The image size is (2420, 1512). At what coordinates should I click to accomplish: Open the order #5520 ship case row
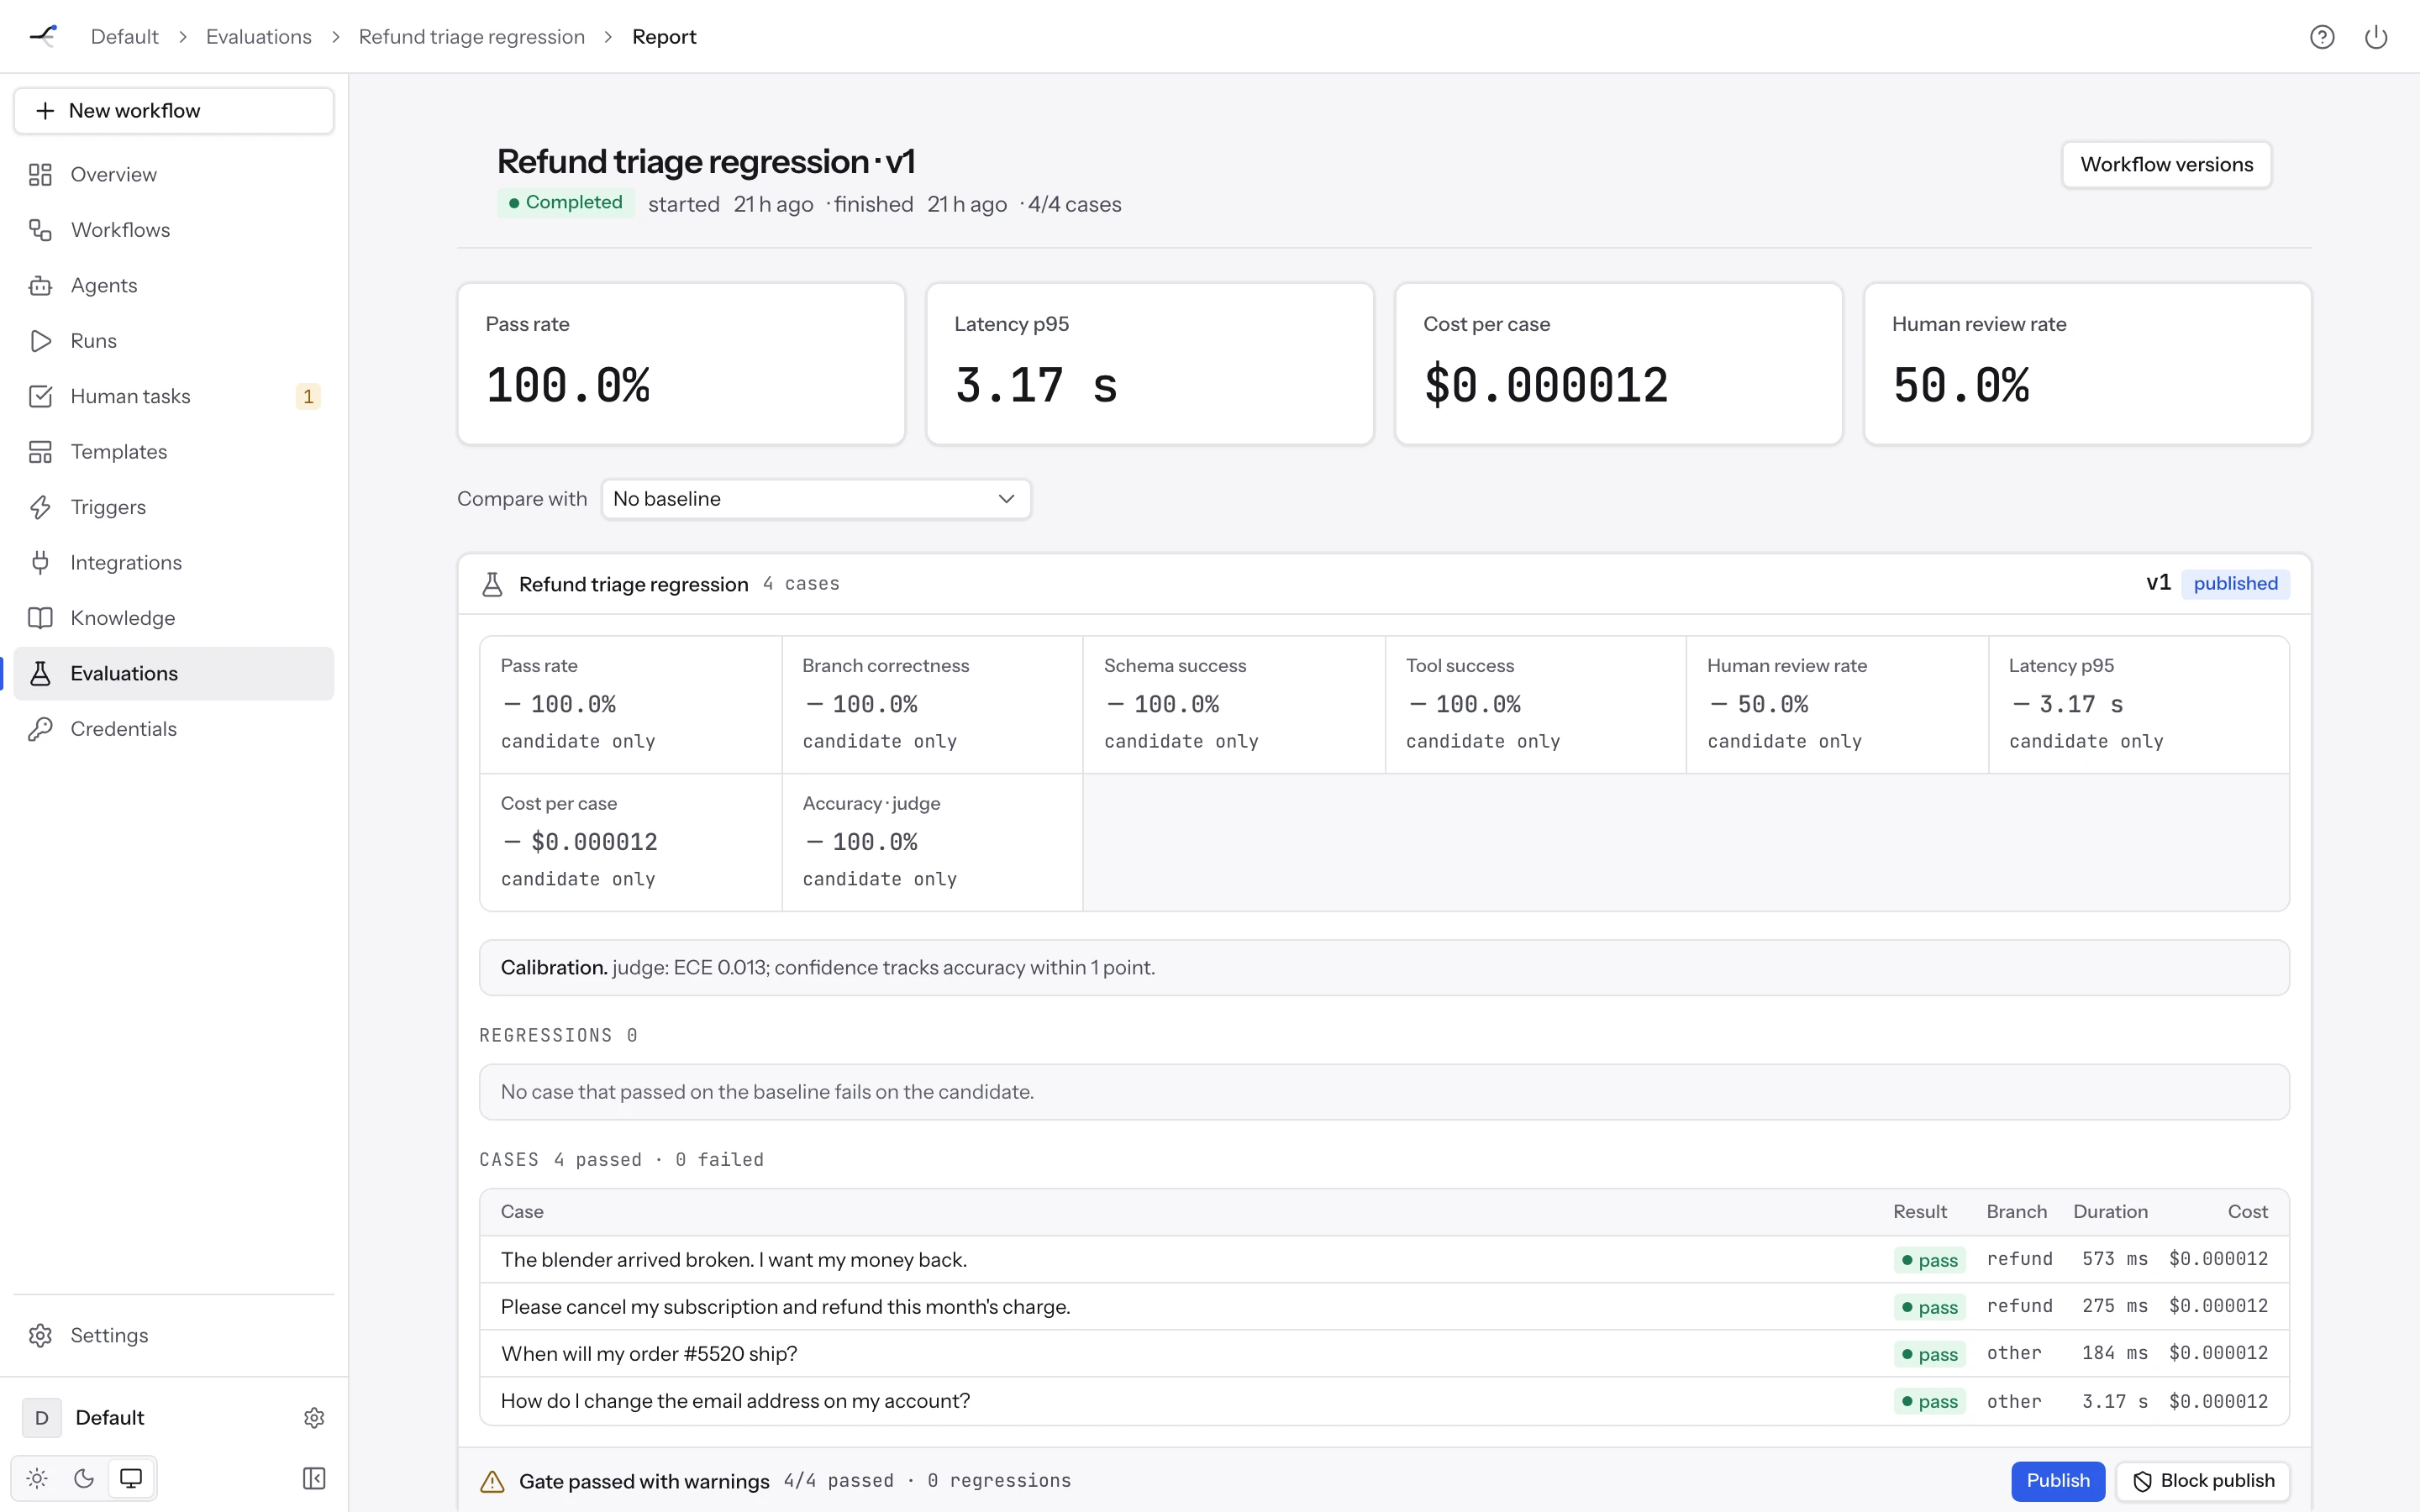click(1384, 1354)
